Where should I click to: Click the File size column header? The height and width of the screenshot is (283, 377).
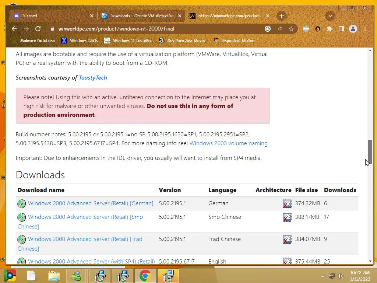click(306, 190)
